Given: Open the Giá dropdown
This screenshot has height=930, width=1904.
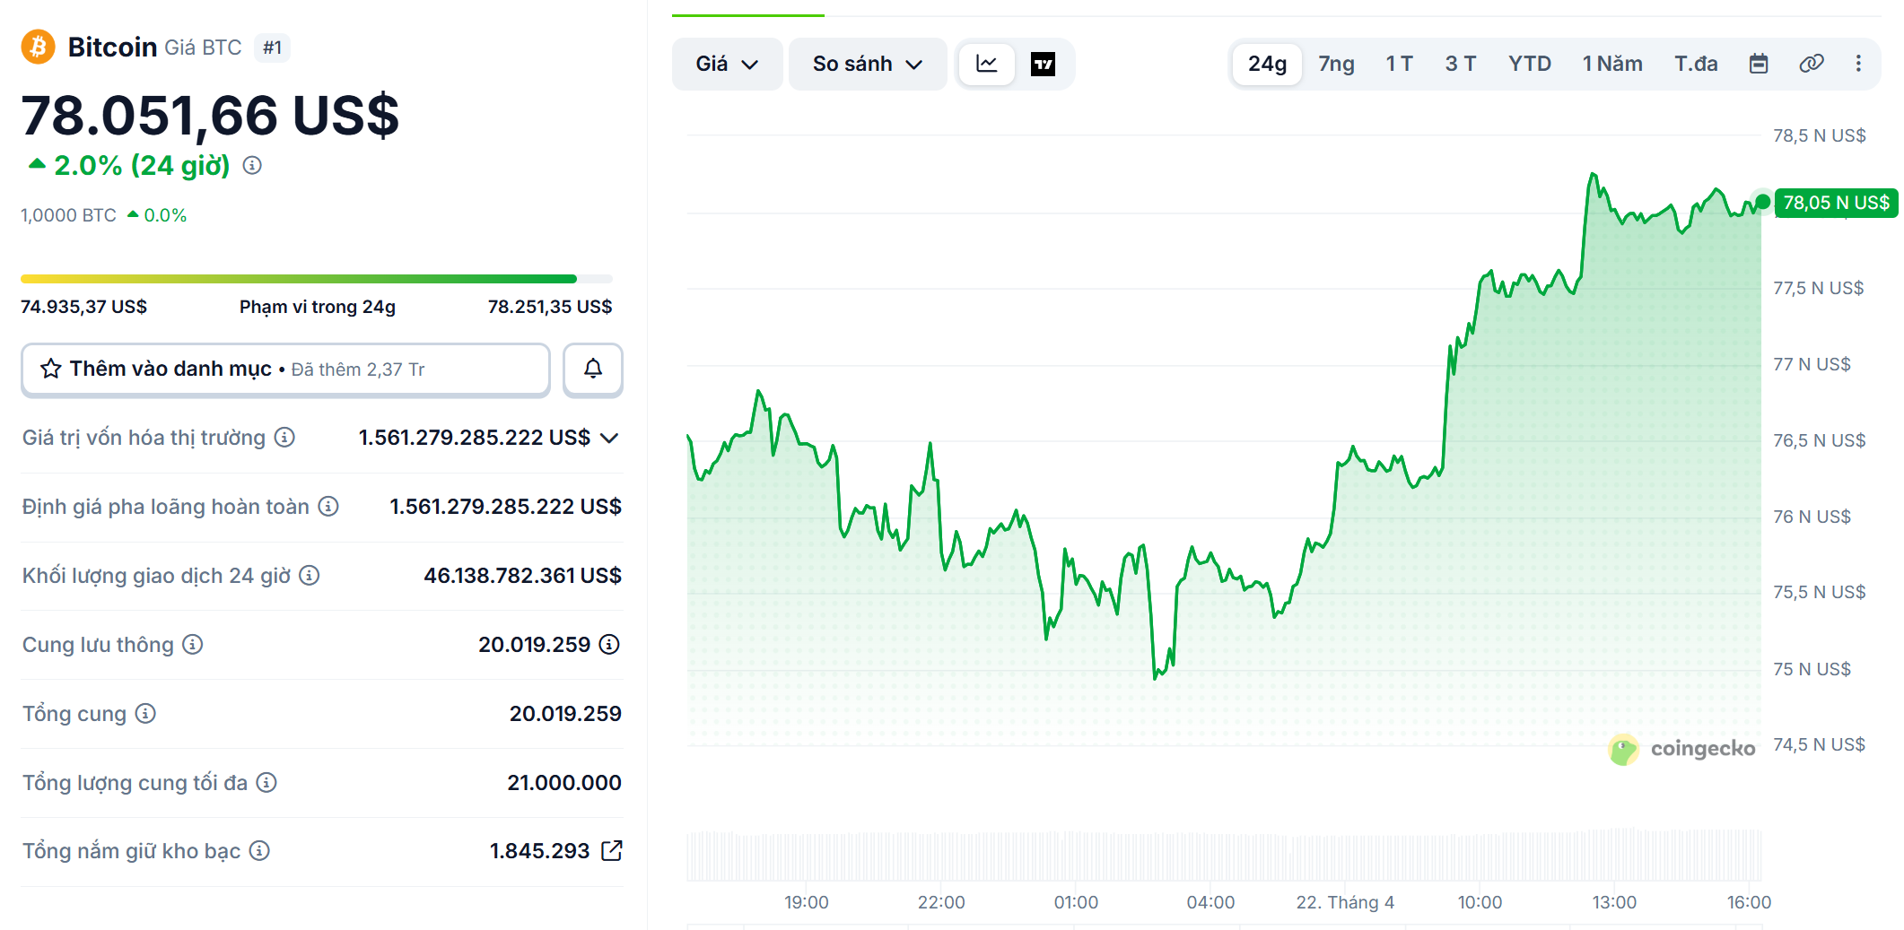Looking at the screenshot, I should [x=727, y=64].
